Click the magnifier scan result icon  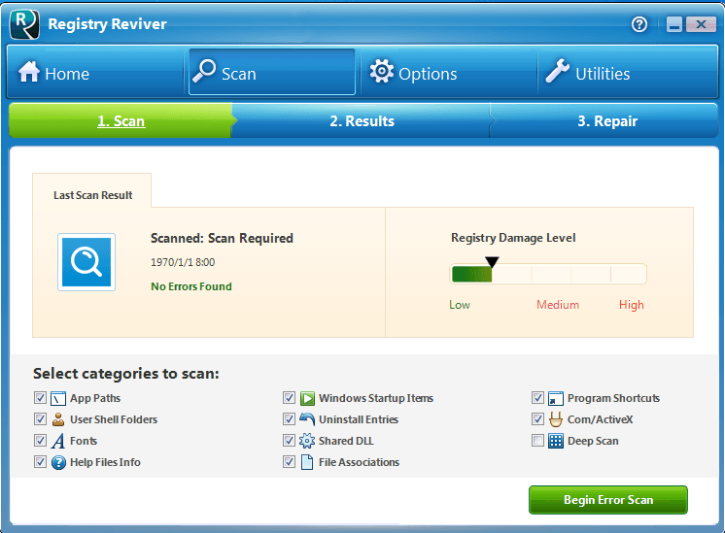(86, 262)
